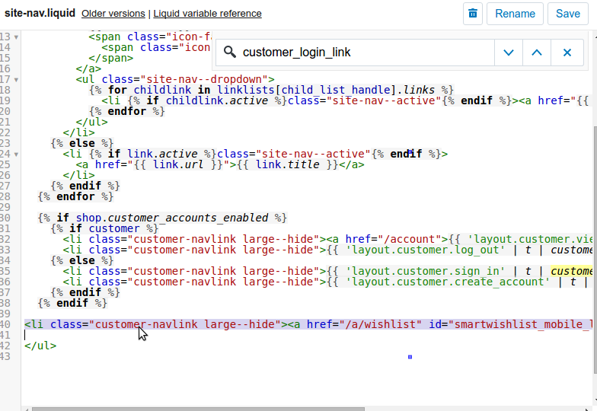Click '/a/wishlist' href on line 40
The height and width of the screenshot is (411, 597).
[381, 324]
